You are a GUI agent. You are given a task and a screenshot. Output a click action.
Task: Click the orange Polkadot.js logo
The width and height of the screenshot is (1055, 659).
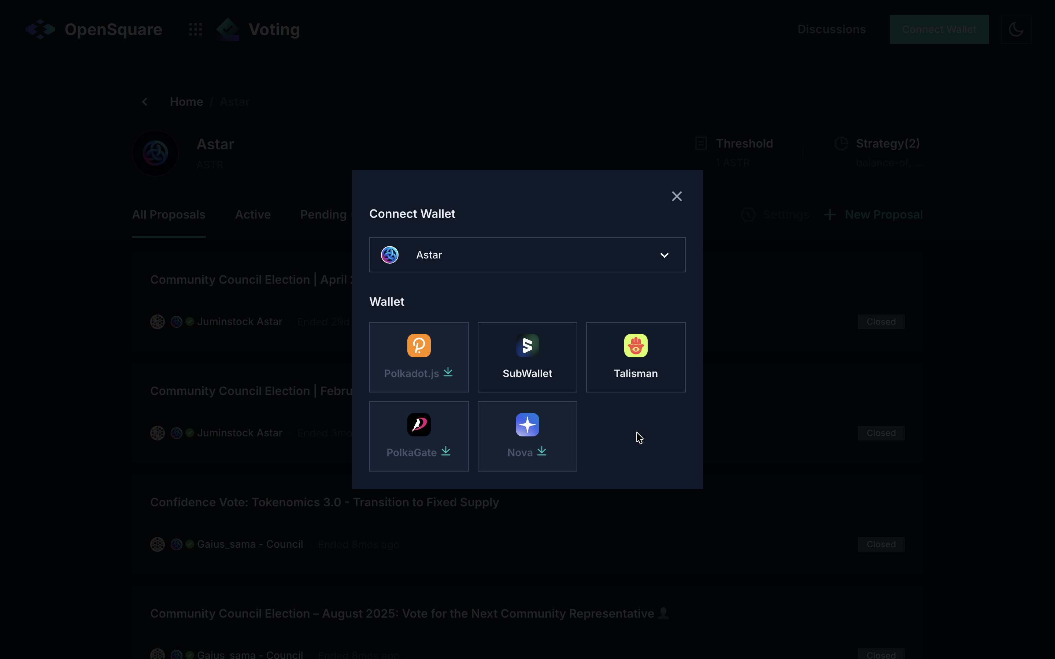click(x=419, y=346)
